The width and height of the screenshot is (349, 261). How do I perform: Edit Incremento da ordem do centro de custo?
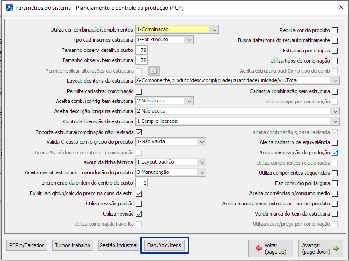coord(141,183)
